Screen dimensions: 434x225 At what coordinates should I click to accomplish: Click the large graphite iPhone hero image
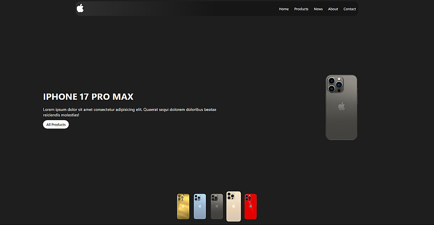pos(341,107)
